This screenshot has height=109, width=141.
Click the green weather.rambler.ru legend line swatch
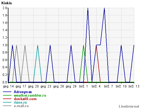7,95
